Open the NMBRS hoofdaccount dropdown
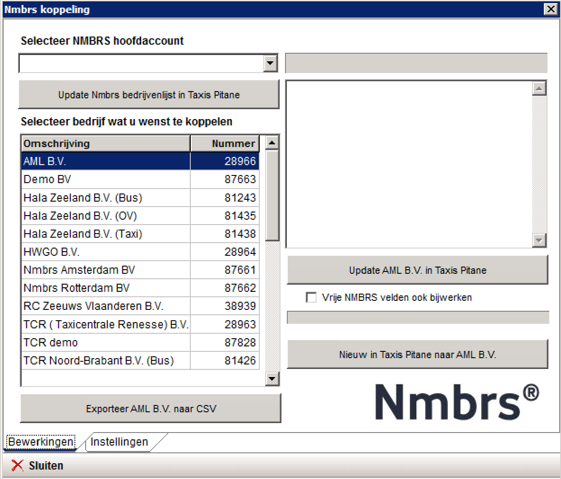 270,63
